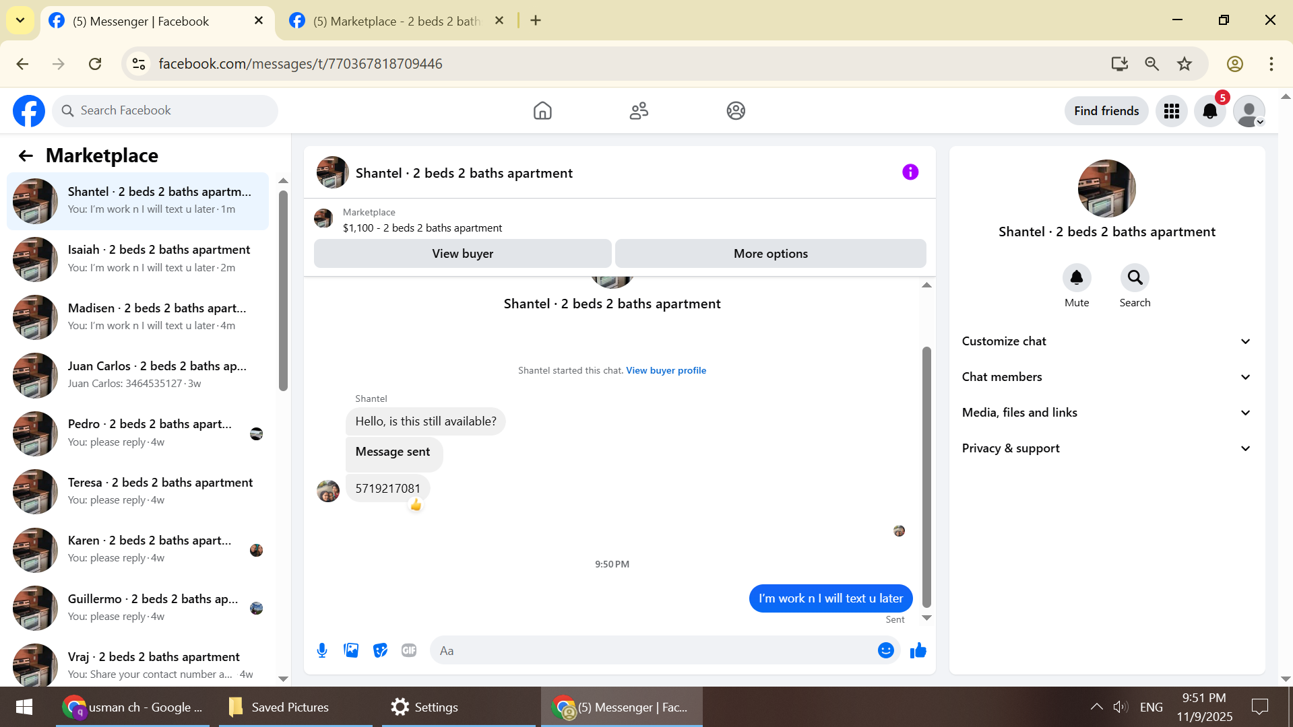Open the Facebook menu grid icon
Image resolution: width=1293 pixels, height=727 pixels.
tap(1172, 111)
